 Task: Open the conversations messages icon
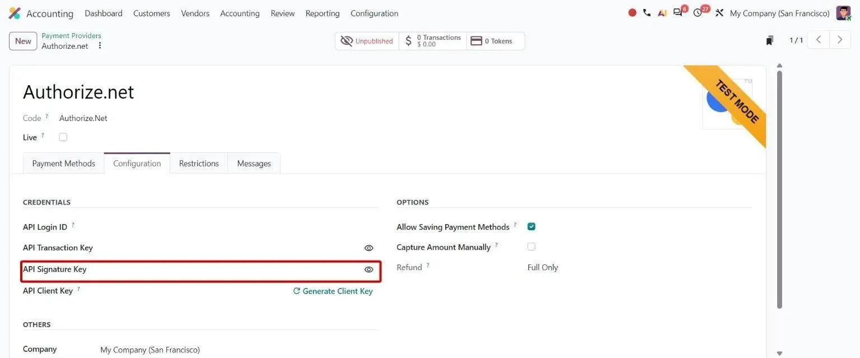click(x=678, y=12)
